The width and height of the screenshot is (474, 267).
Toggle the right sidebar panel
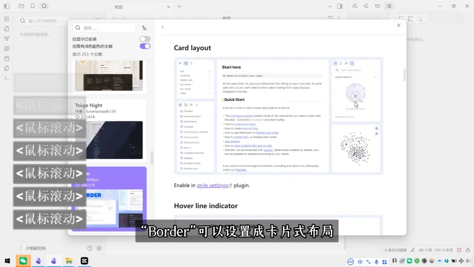point(340,6)
